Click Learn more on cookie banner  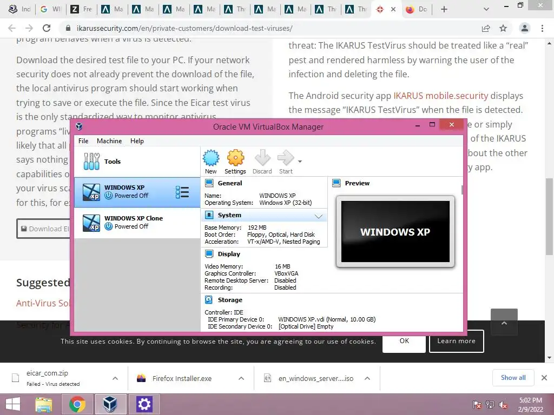pyautogui.click(x=457, y=341)
